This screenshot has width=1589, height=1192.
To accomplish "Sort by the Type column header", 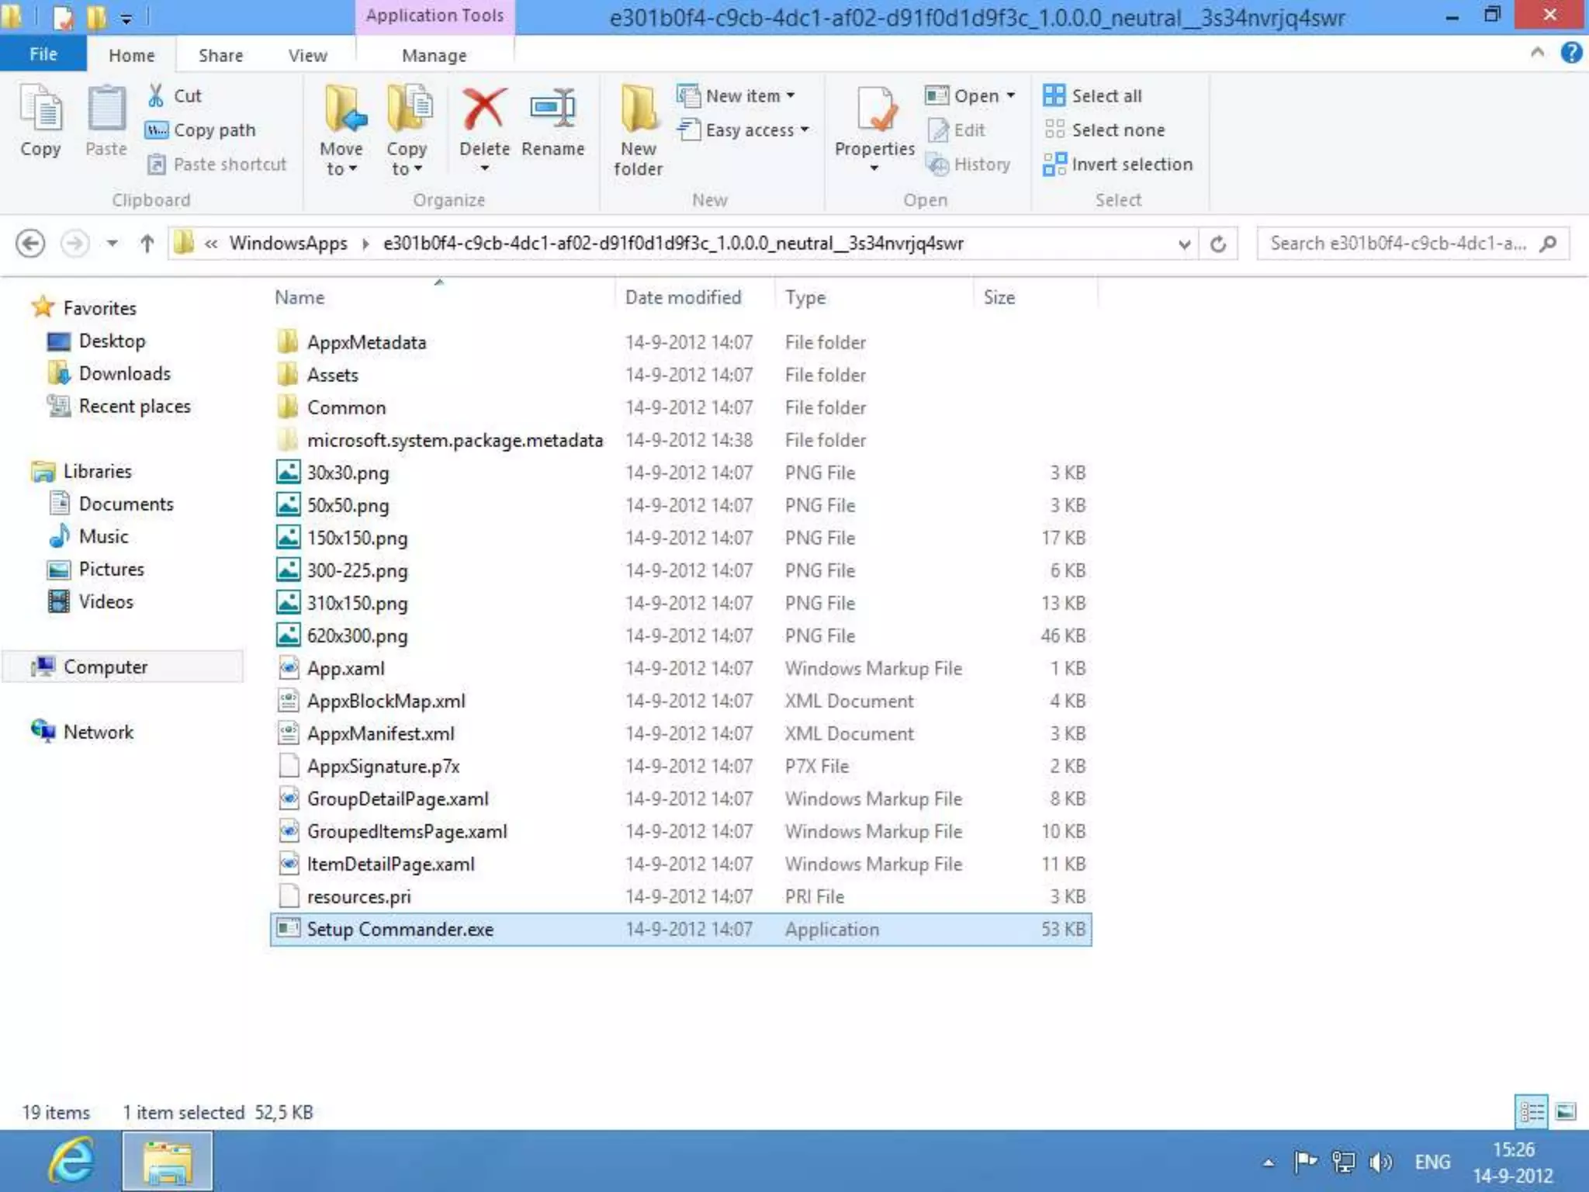I will click(805, 297).
